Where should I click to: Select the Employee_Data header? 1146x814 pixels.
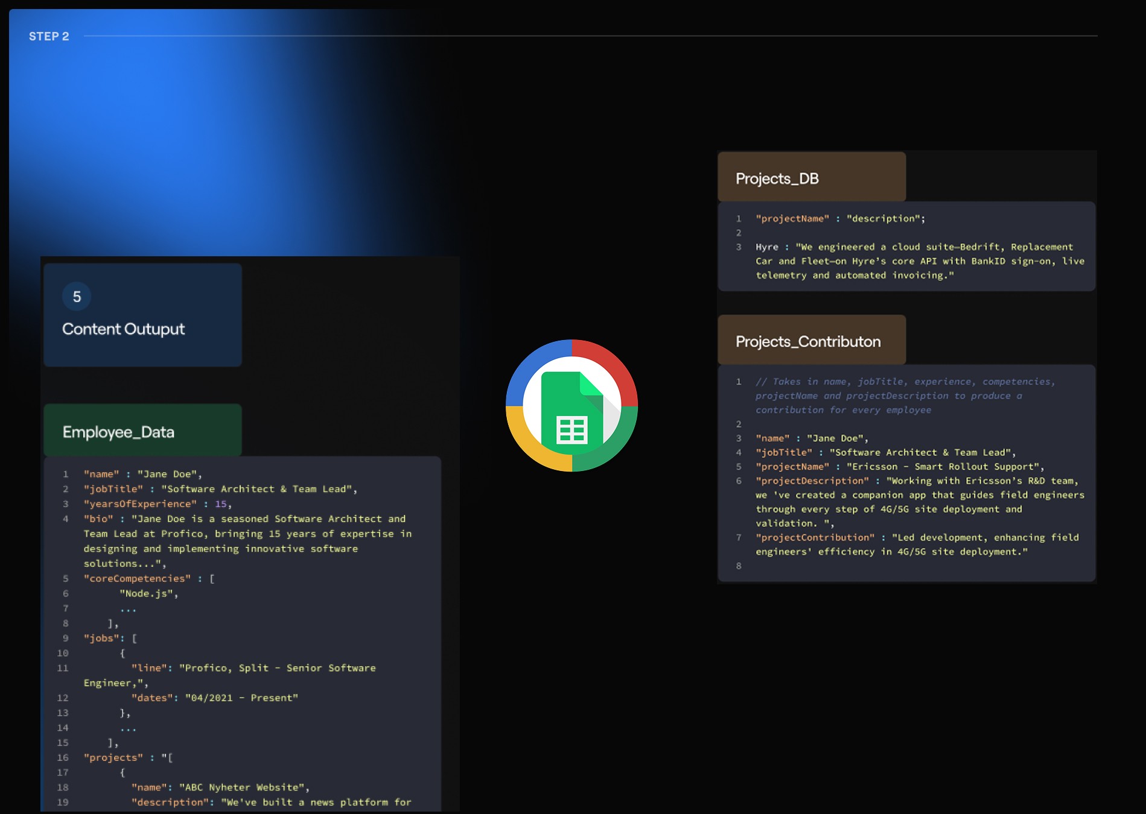(119, 432)
